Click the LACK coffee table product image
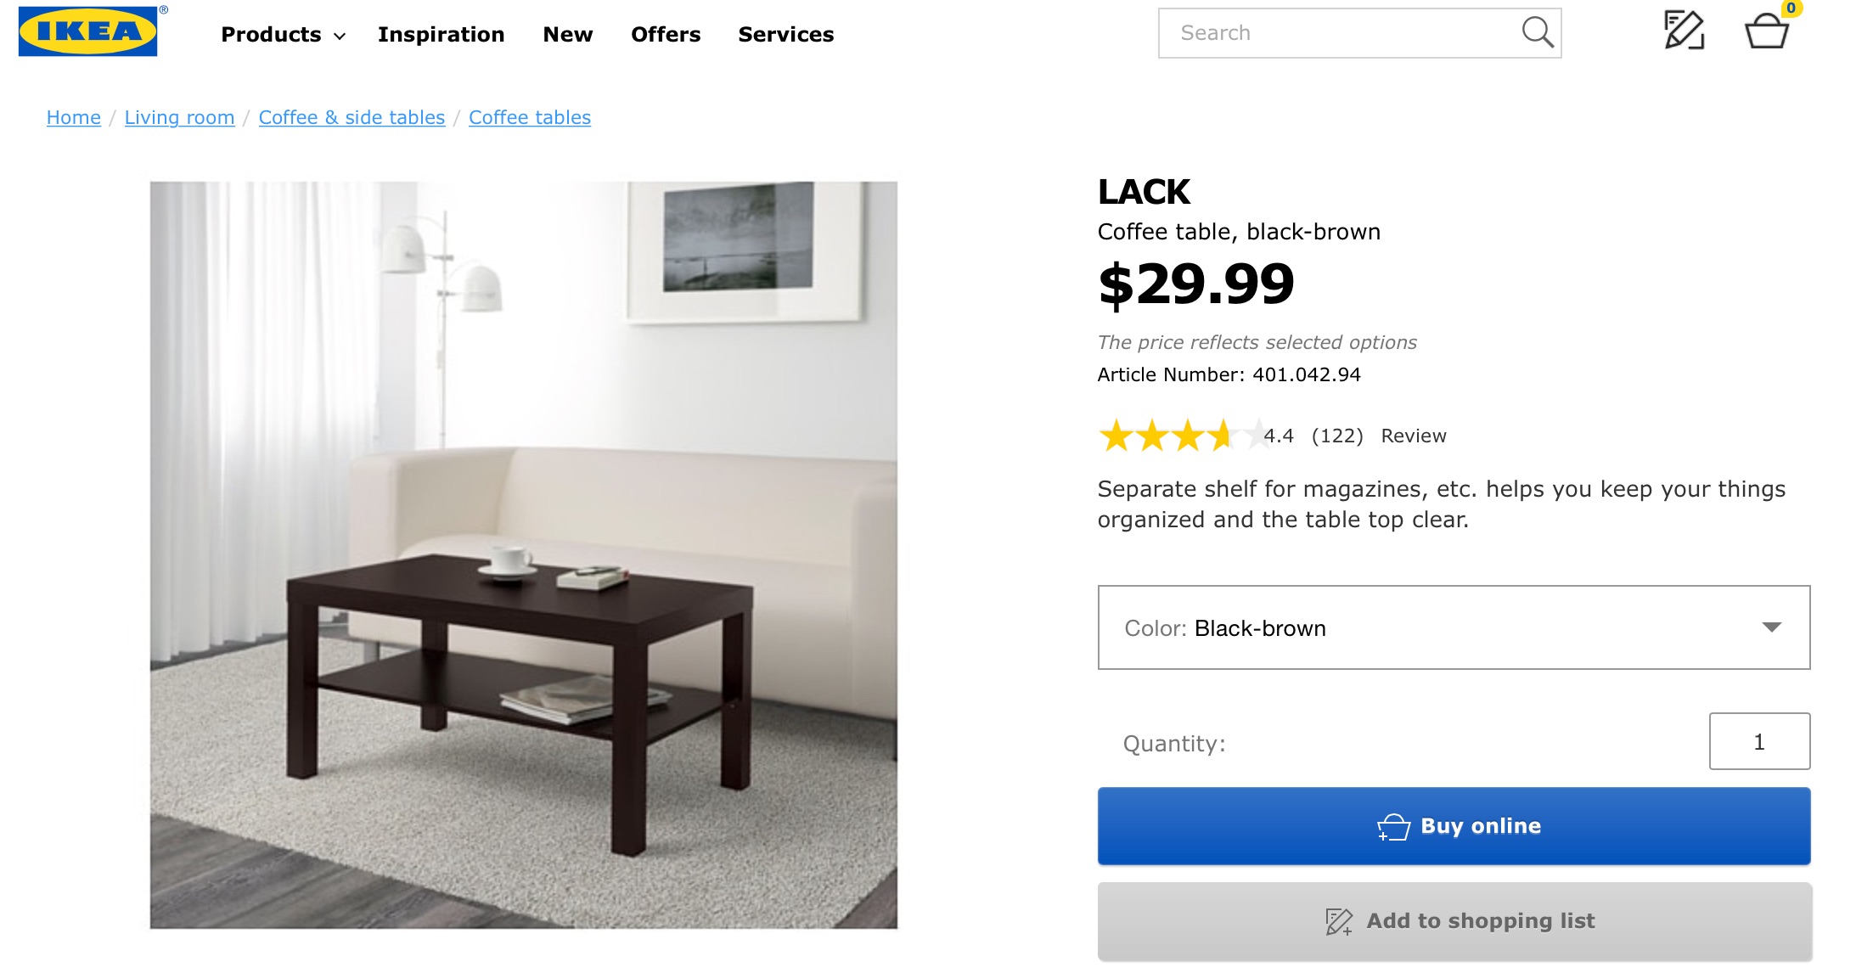 click(x=524, y=554)
